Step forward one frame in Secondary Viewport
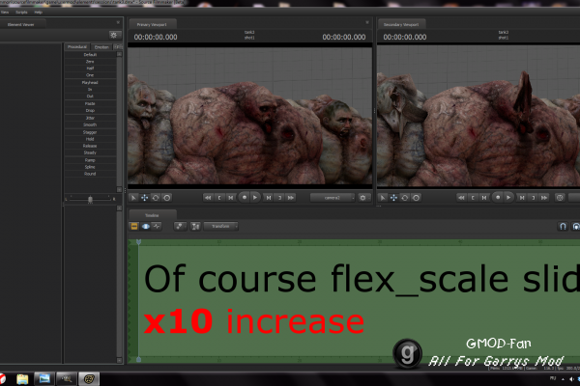The width and height of the screenshot is (580, 386). (522, 198)
